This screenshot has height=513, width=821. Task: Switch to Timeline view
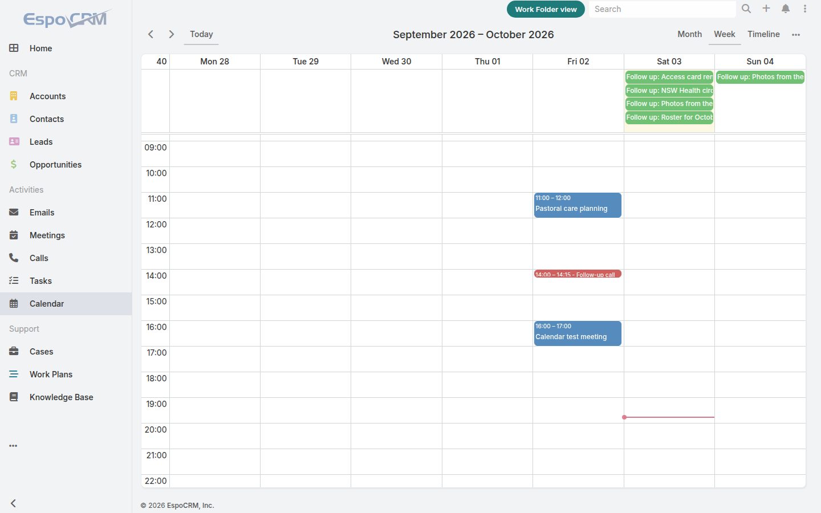click(x=763, y=34)
